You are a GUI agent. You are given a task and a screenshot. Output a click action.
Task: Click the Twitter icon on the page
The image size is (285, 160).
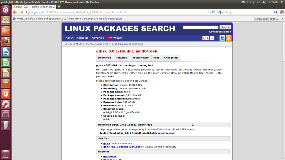[222, 38]
